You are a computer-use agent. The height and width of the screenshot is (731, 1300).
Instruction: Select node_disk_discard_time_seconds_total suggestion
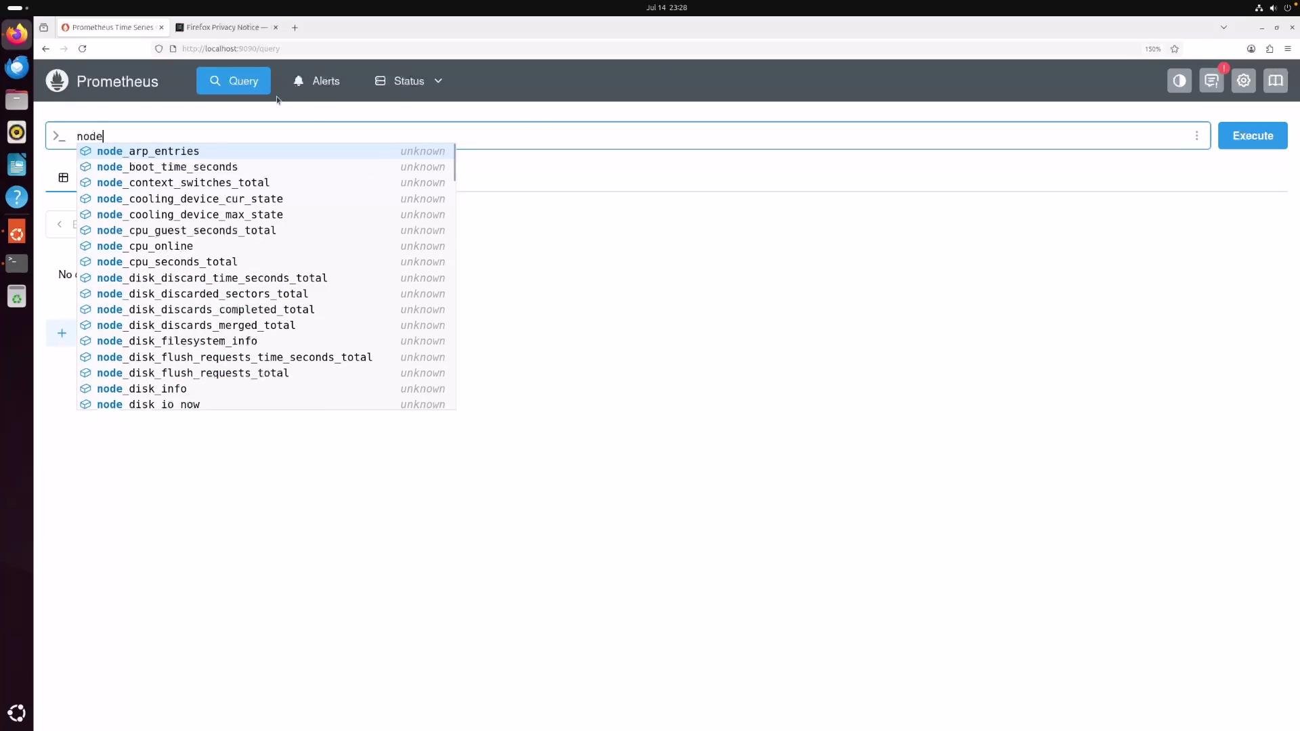coord(265,278)
